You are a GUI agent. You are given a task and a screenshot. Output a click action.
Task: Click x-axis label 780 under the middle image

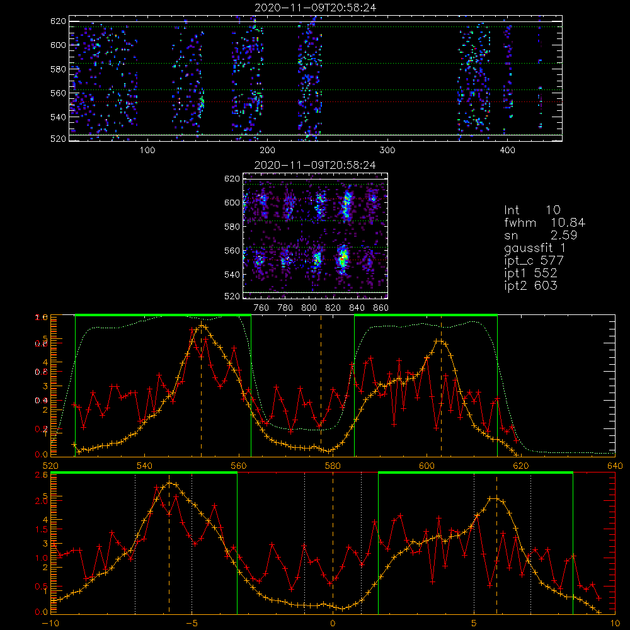pos(285,308)
